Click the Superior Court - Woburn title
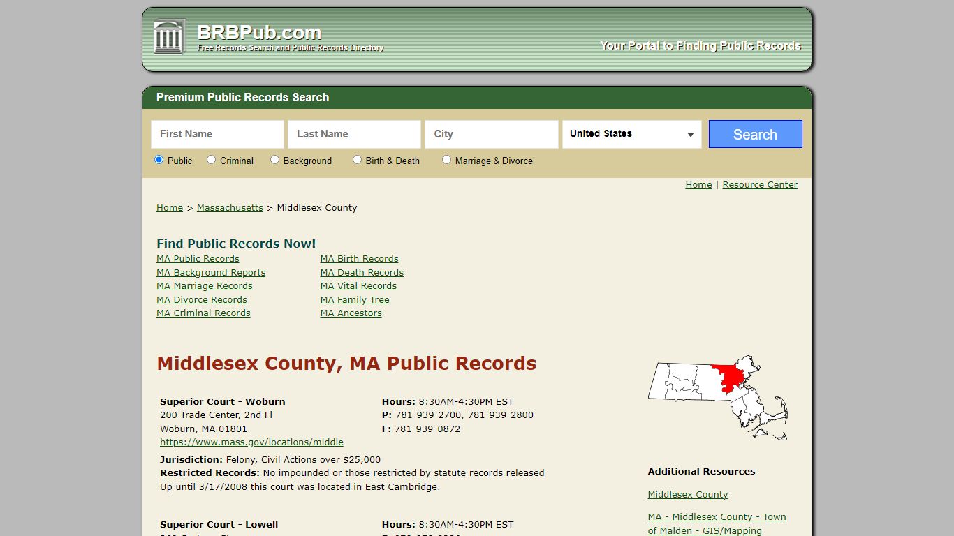The width and height of the screenshot is (954, 536). [223, 402]
